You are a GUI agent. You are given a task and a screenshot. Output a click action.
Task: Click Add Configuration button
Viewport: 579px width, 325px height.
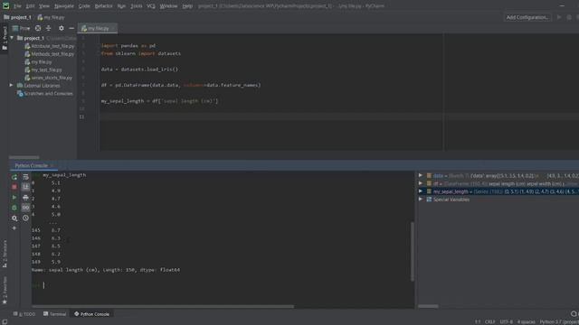(527, 17)
